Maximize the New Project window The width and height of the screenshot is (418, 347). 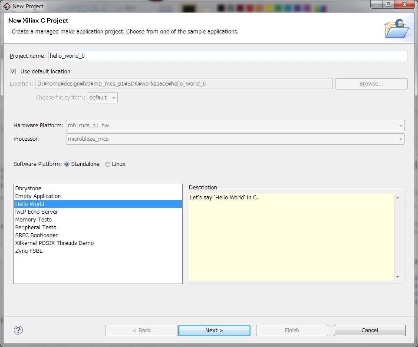pyautogui.click(x=388, y=4)
